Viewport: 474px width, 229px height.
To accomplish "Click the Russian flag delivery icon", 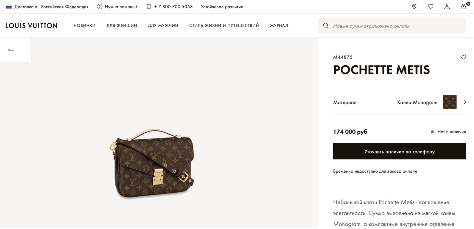I will coord(9,7).
